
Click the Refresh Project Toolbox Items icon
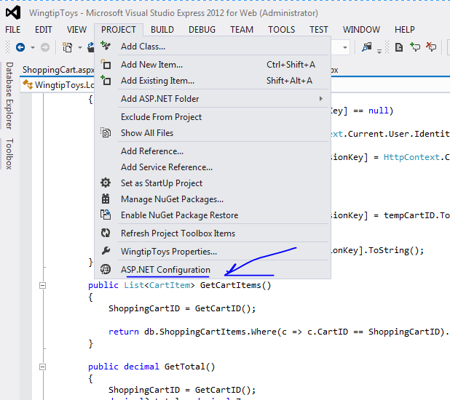click(x=106, y=233)
